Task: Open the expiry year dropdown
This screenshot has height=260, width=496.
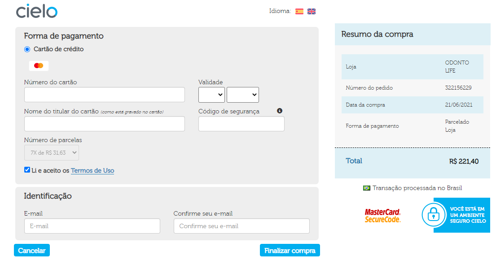Action: click(242, 95)
